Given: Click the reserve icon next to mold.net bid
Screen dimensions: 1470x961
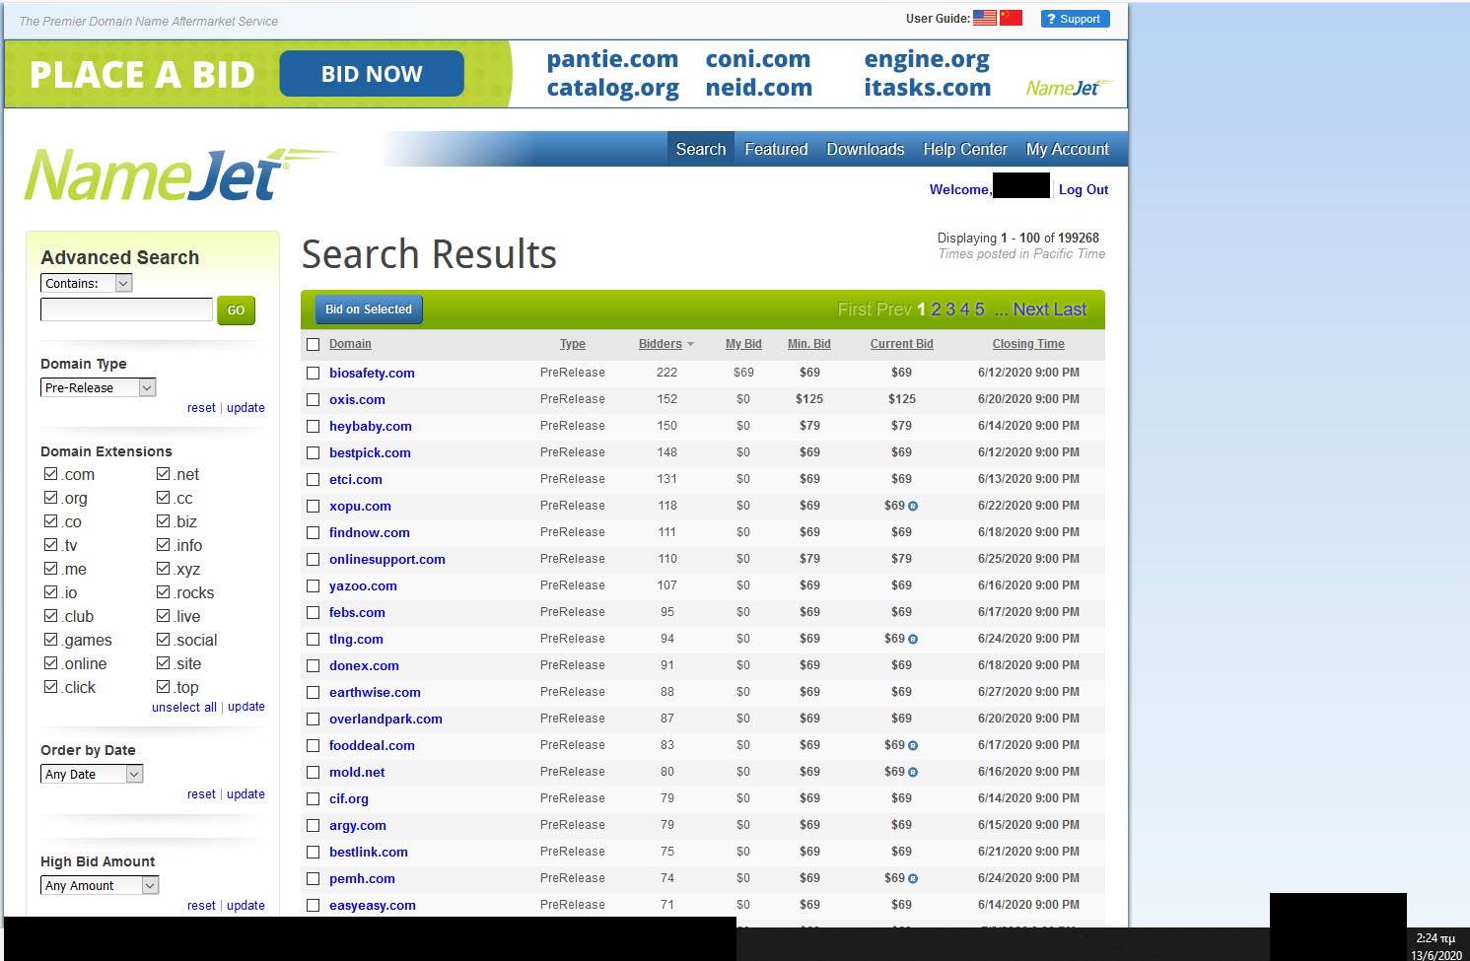Looking at the screenshot, I should pyautogui.click(x=913, y=772).
